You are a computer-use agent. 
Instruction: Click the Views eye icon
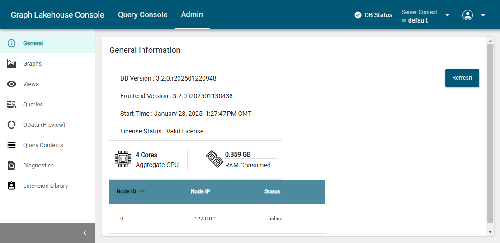[x=12, y=84]
